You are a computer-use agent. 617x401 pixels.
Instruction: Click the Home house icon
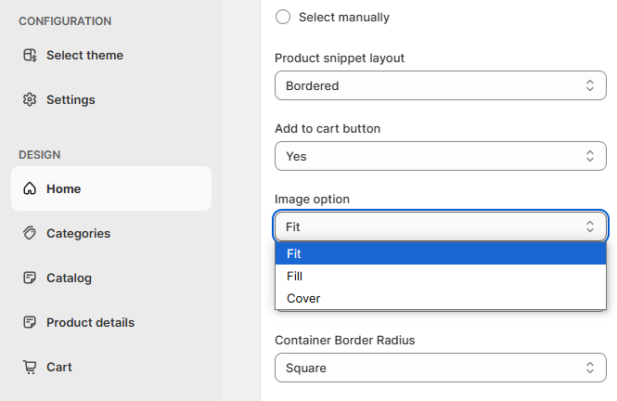[30, 188]
